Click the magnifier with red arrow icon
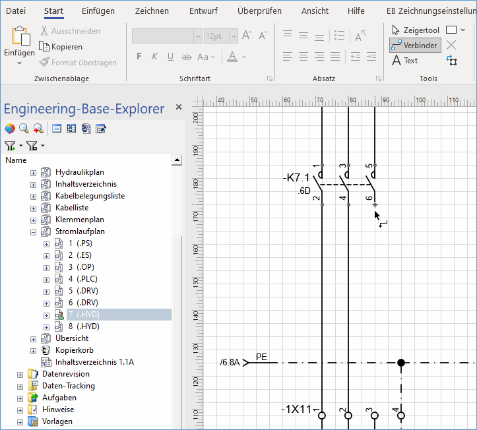This screenshot has height=430, width=477. point(38,129)
